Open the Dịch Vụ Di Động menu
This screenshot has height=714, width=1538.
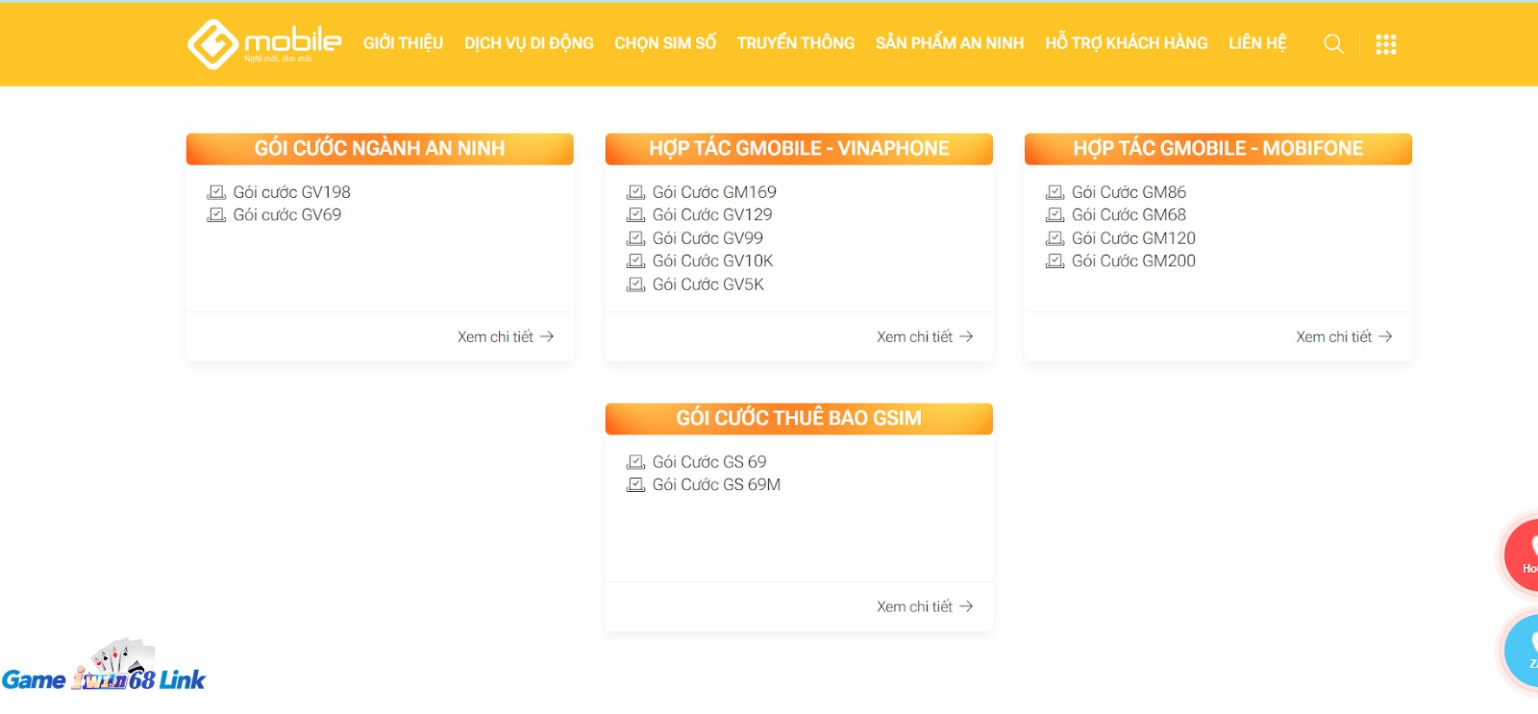(x=529, y=43)
